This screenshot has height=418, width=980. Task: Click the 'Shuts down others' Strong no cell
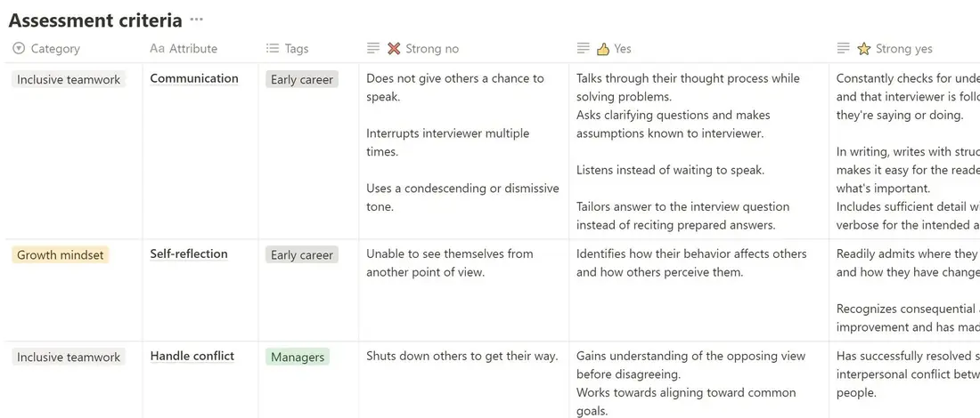(464, 380)
